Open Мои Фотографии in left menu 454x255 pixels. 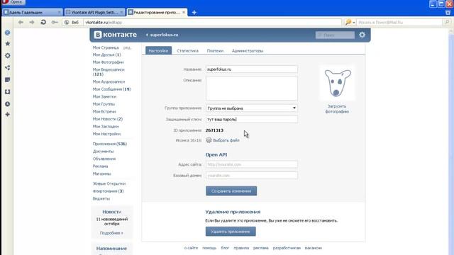click(x=109, y=62)
